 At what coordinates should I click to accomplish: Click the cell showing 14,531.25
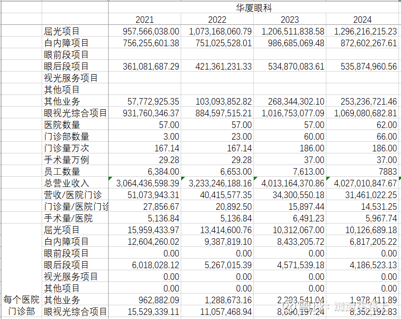click(362, 206)
